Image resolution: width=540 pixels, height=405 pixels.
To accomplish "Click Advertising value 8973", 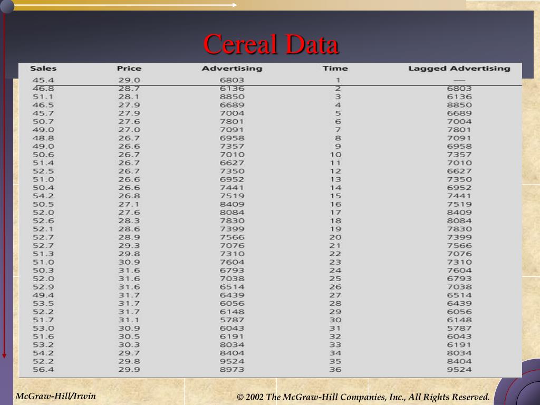I will pos(232,370).
